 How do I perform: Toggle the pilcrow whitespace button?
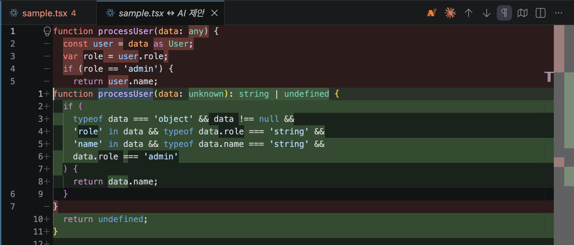[x=504, y=13]
